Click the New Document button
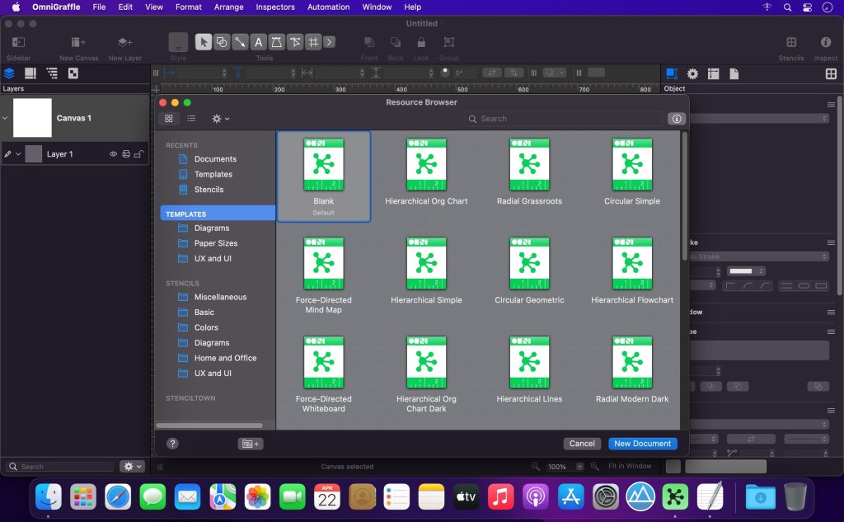Viewport: 844px width, 522px height. pos(642,444)
